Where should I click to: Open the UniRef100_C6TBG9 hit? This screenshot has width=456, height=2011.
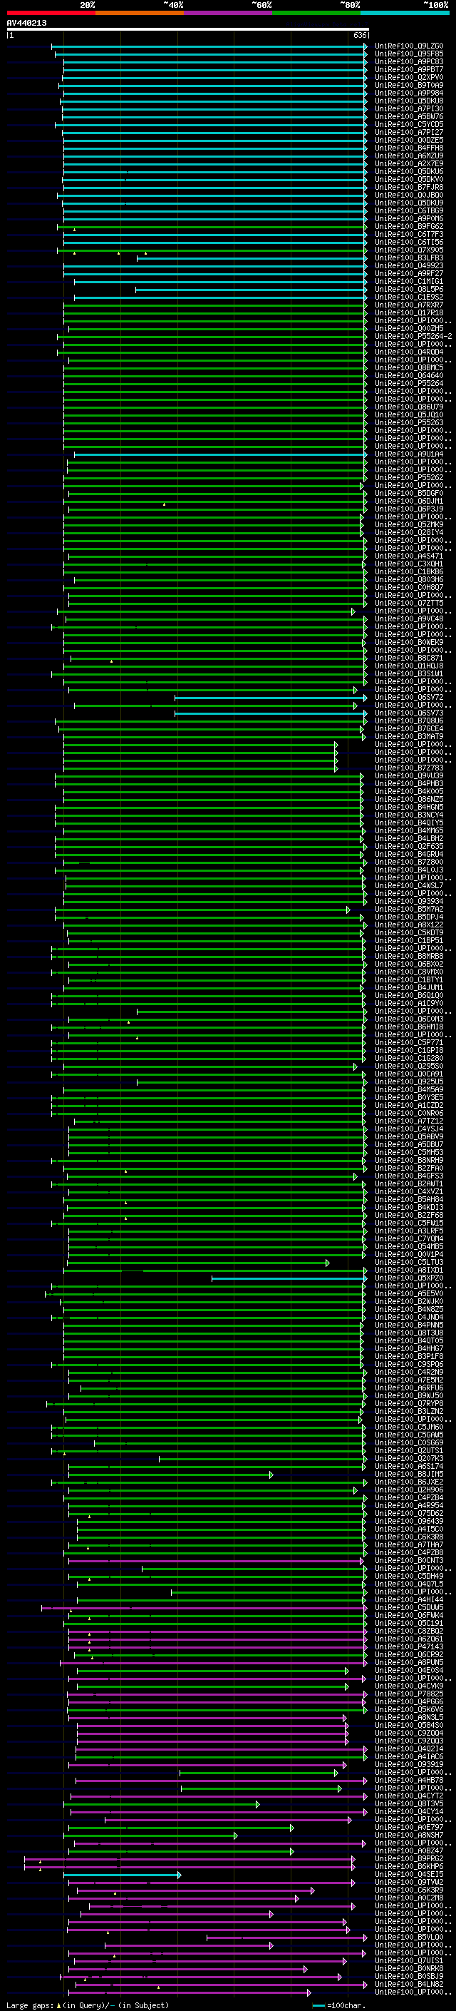click(409, 210)
